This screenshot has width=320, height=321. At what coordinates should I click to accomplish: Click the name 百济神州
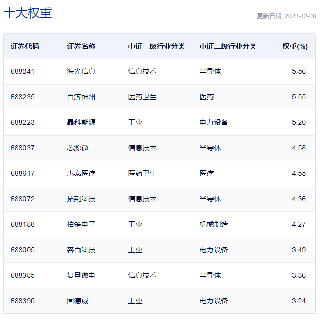(81, 97)
